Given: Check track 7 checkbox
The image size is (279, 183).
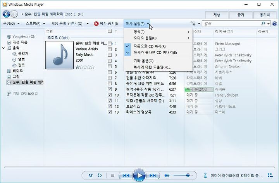Looking at the screenshot, I should point(110,78).
